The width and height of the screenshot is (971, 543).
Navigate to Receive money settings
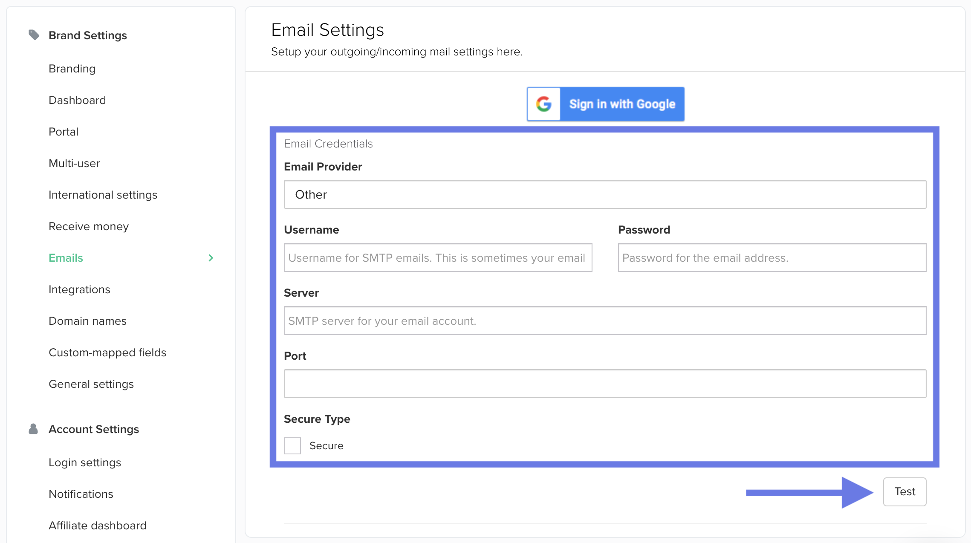(89, 226)
